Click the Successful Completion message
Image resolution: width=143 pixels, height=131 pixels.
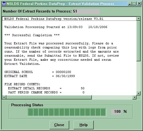[32, 35]
